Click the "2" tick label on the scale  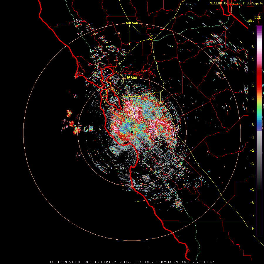pos(253,98)
